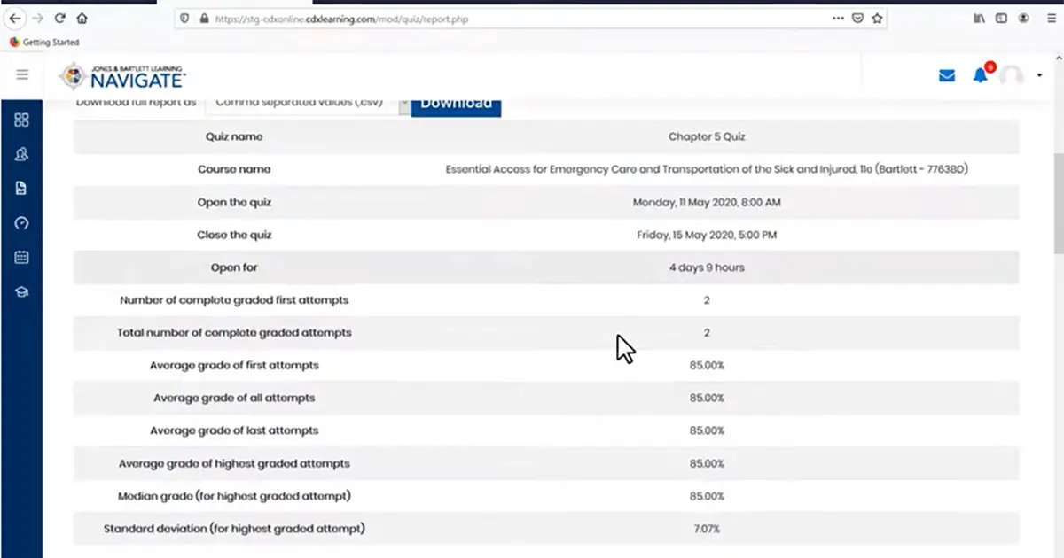The image size is (1064, 558).
Task: Reload the page in the browser
Action: pos(60,18)
